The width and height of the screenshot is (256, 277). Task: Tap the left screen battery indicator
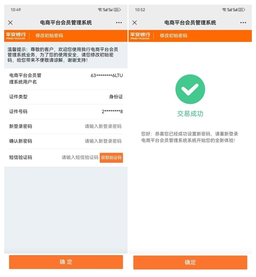(x=117, y=10)
